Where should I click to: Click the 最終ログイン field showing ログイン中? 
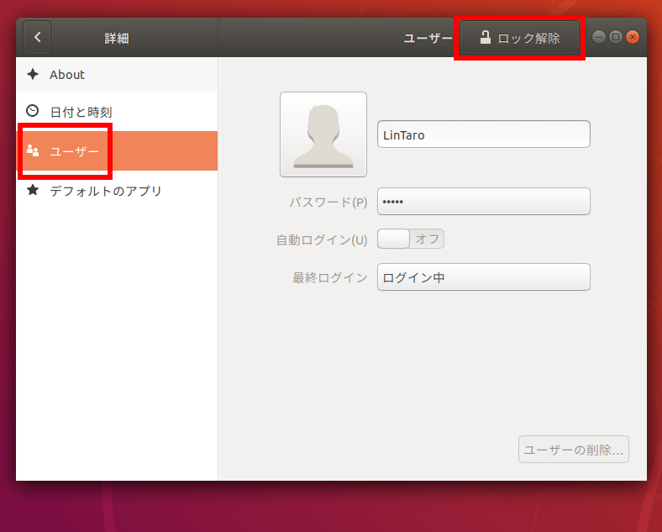(x=484, y=277)
